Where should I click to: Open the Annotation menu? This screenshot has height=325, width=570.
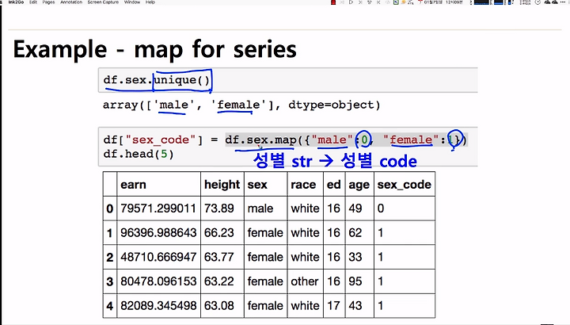point(71,2)
